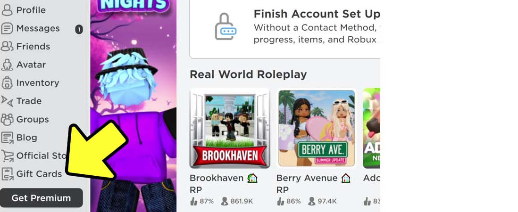518x212 pixels.
Task: Click the Gift Cards icon
Action: [x=7, y=174]
